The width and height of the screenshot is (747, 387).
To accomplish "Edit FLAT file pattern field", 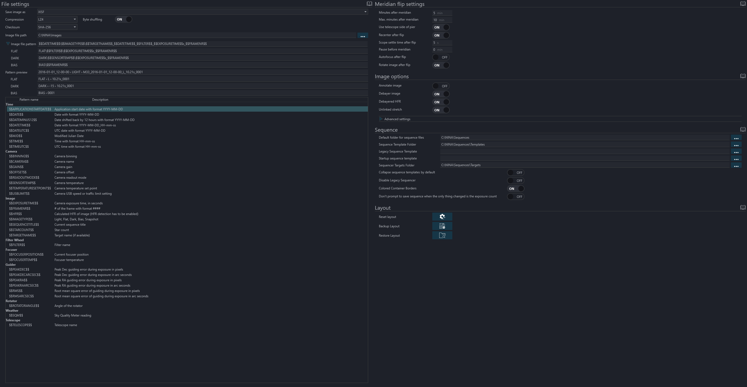I will pyautogui.click(x=203, y=51).
